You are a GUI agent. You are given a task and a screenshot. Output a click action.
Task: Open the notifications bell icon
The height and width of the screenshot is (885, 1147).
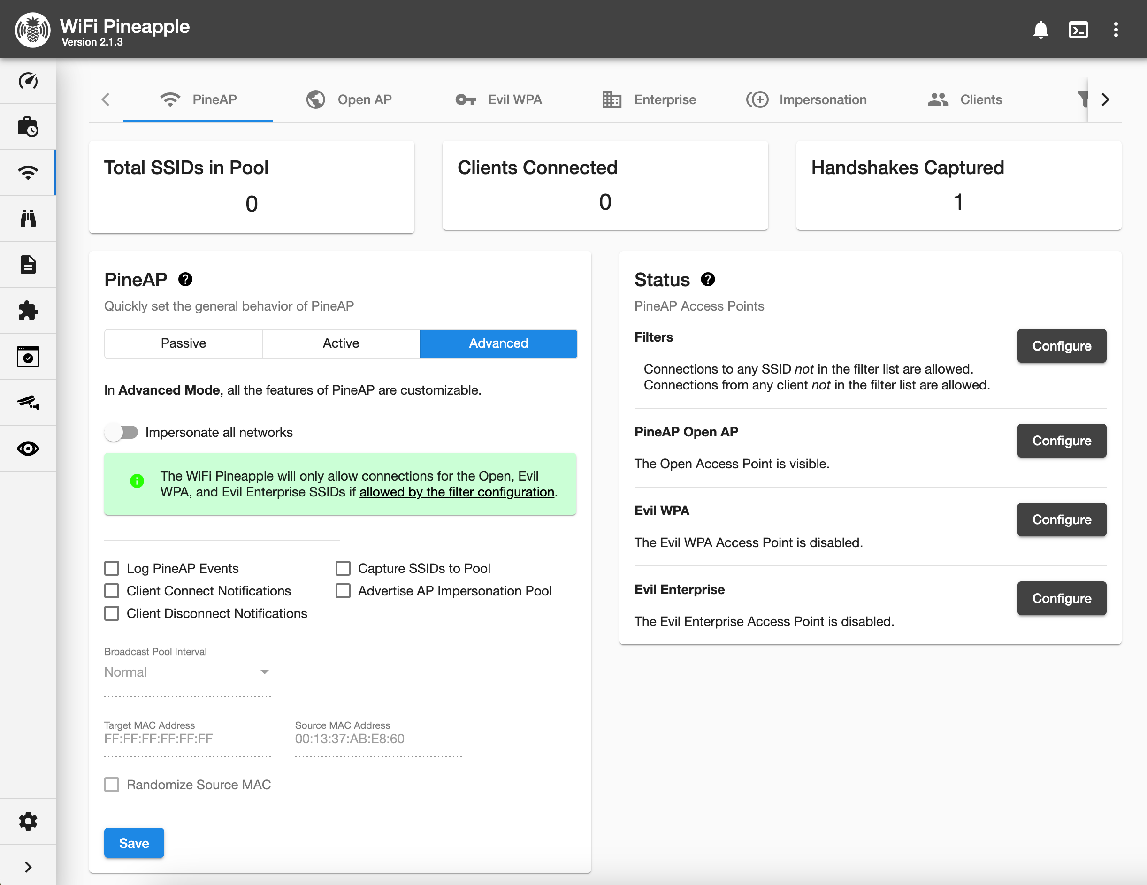click(x=1040, y=30)
